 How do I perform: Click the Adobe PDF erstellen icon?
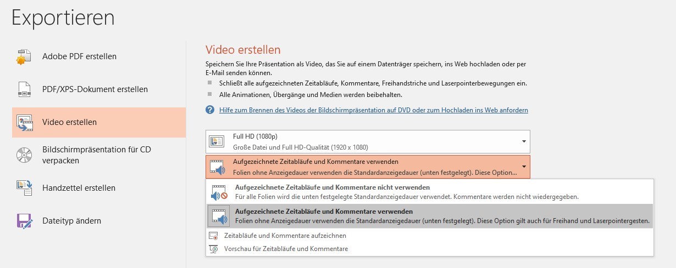pyautogui.click(x=24, y=56)
